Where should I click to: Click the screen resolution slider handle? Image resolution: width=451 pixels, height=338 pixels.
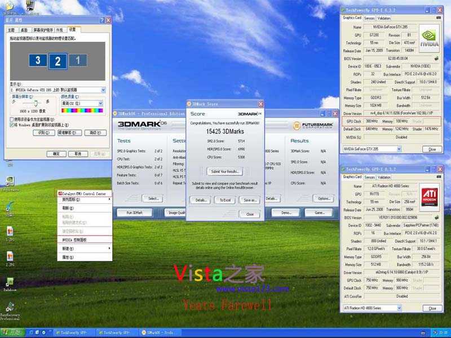(x=36, y=103)
